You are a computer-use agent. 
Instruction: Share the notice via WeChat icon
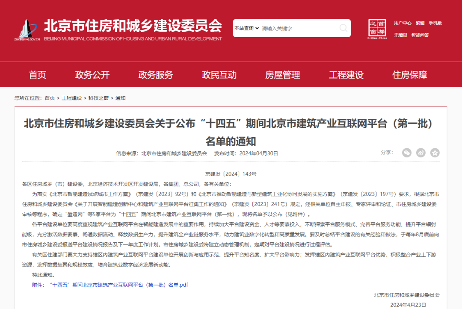(406, 153)
